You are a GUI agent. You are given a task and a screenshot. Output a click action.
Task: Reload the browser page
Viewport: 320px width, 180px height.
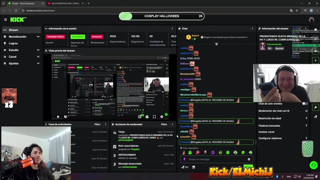tap(16, 10)
